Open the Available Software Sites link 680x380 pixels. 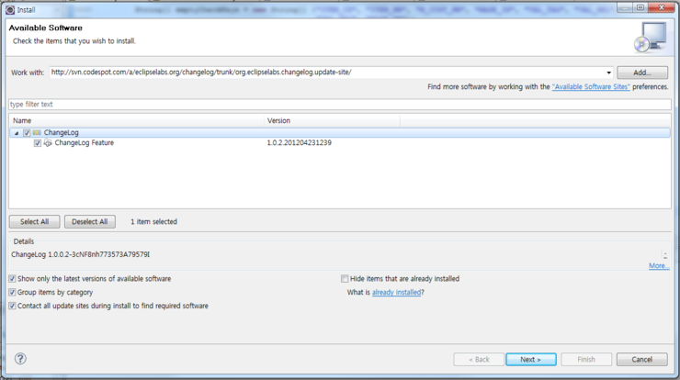coord(591,86)
